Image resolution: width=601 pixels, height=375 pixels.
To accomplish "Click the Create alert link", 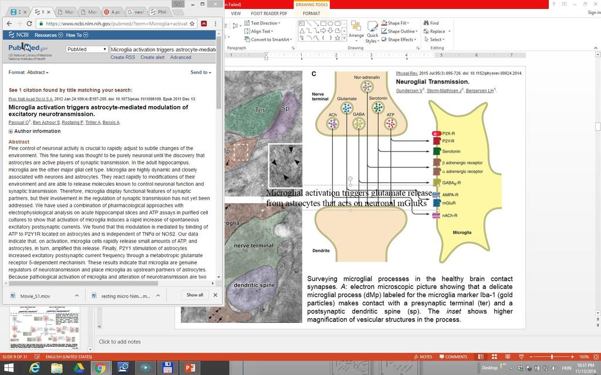I will (153, 57).
